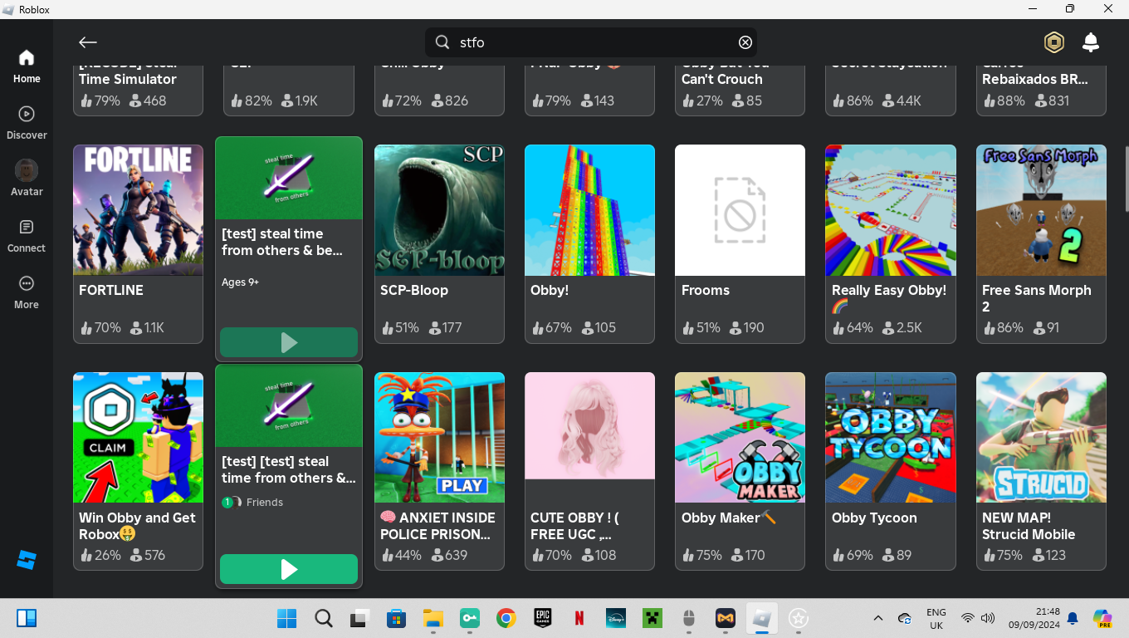Go back using the arrow icon
Viewport: 1129px width, 638px height.
click(x=88, y=42)
